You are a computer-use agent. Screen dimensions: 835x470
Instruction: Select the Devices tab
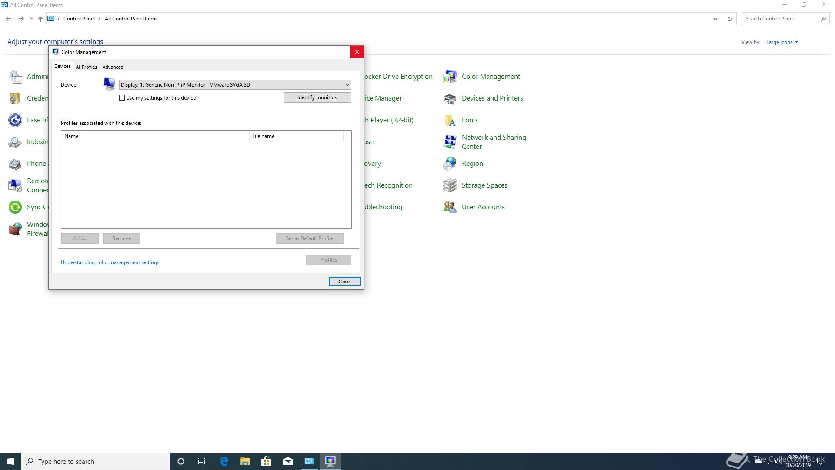coord(62,66)
